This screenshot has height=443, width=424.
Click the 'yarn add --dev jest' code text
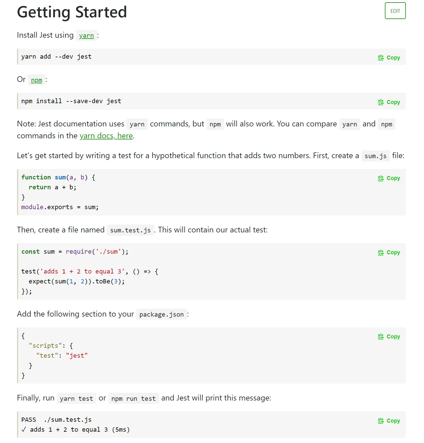coord(56,57)
